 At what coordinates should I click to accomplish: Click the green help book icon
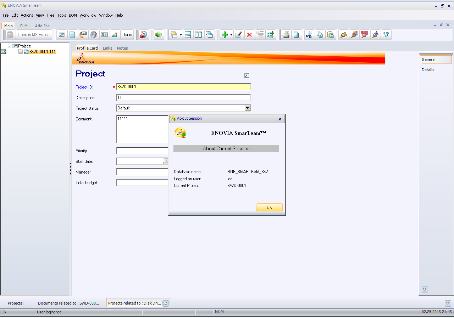coord(159,35)
